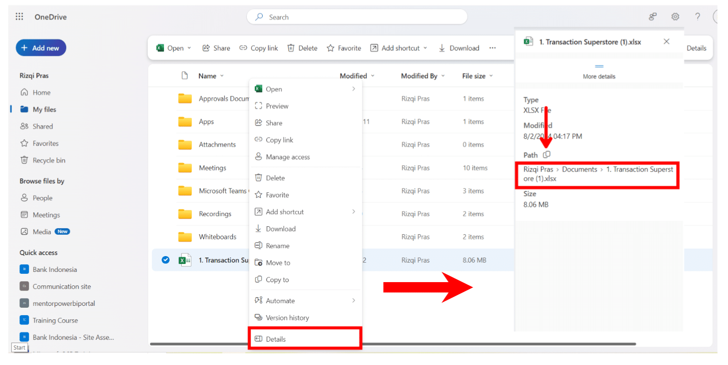Expand the Open dropdown in the toolbar
Viewport: 728px width, 365px height.
point(189,48)
